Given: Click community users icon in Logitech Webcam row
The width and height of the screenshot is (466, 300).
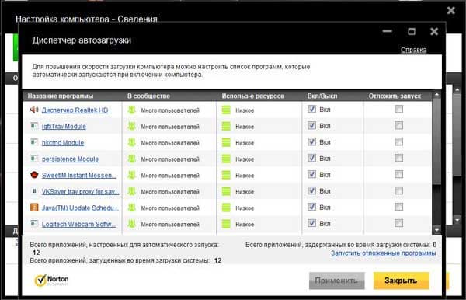Looking at the screenshot, I should pos(132,224).
